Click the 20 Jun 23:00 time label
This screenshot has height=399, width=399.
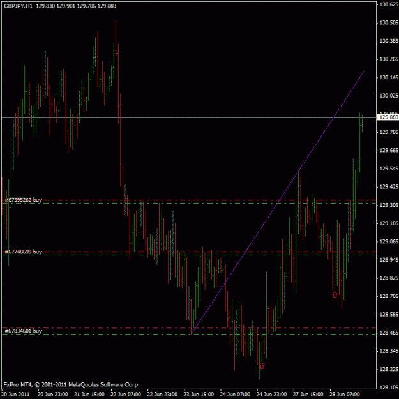click(x=53, y=395)
